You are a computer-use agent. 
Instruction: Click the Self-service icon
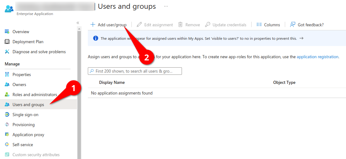pos(7,145)
